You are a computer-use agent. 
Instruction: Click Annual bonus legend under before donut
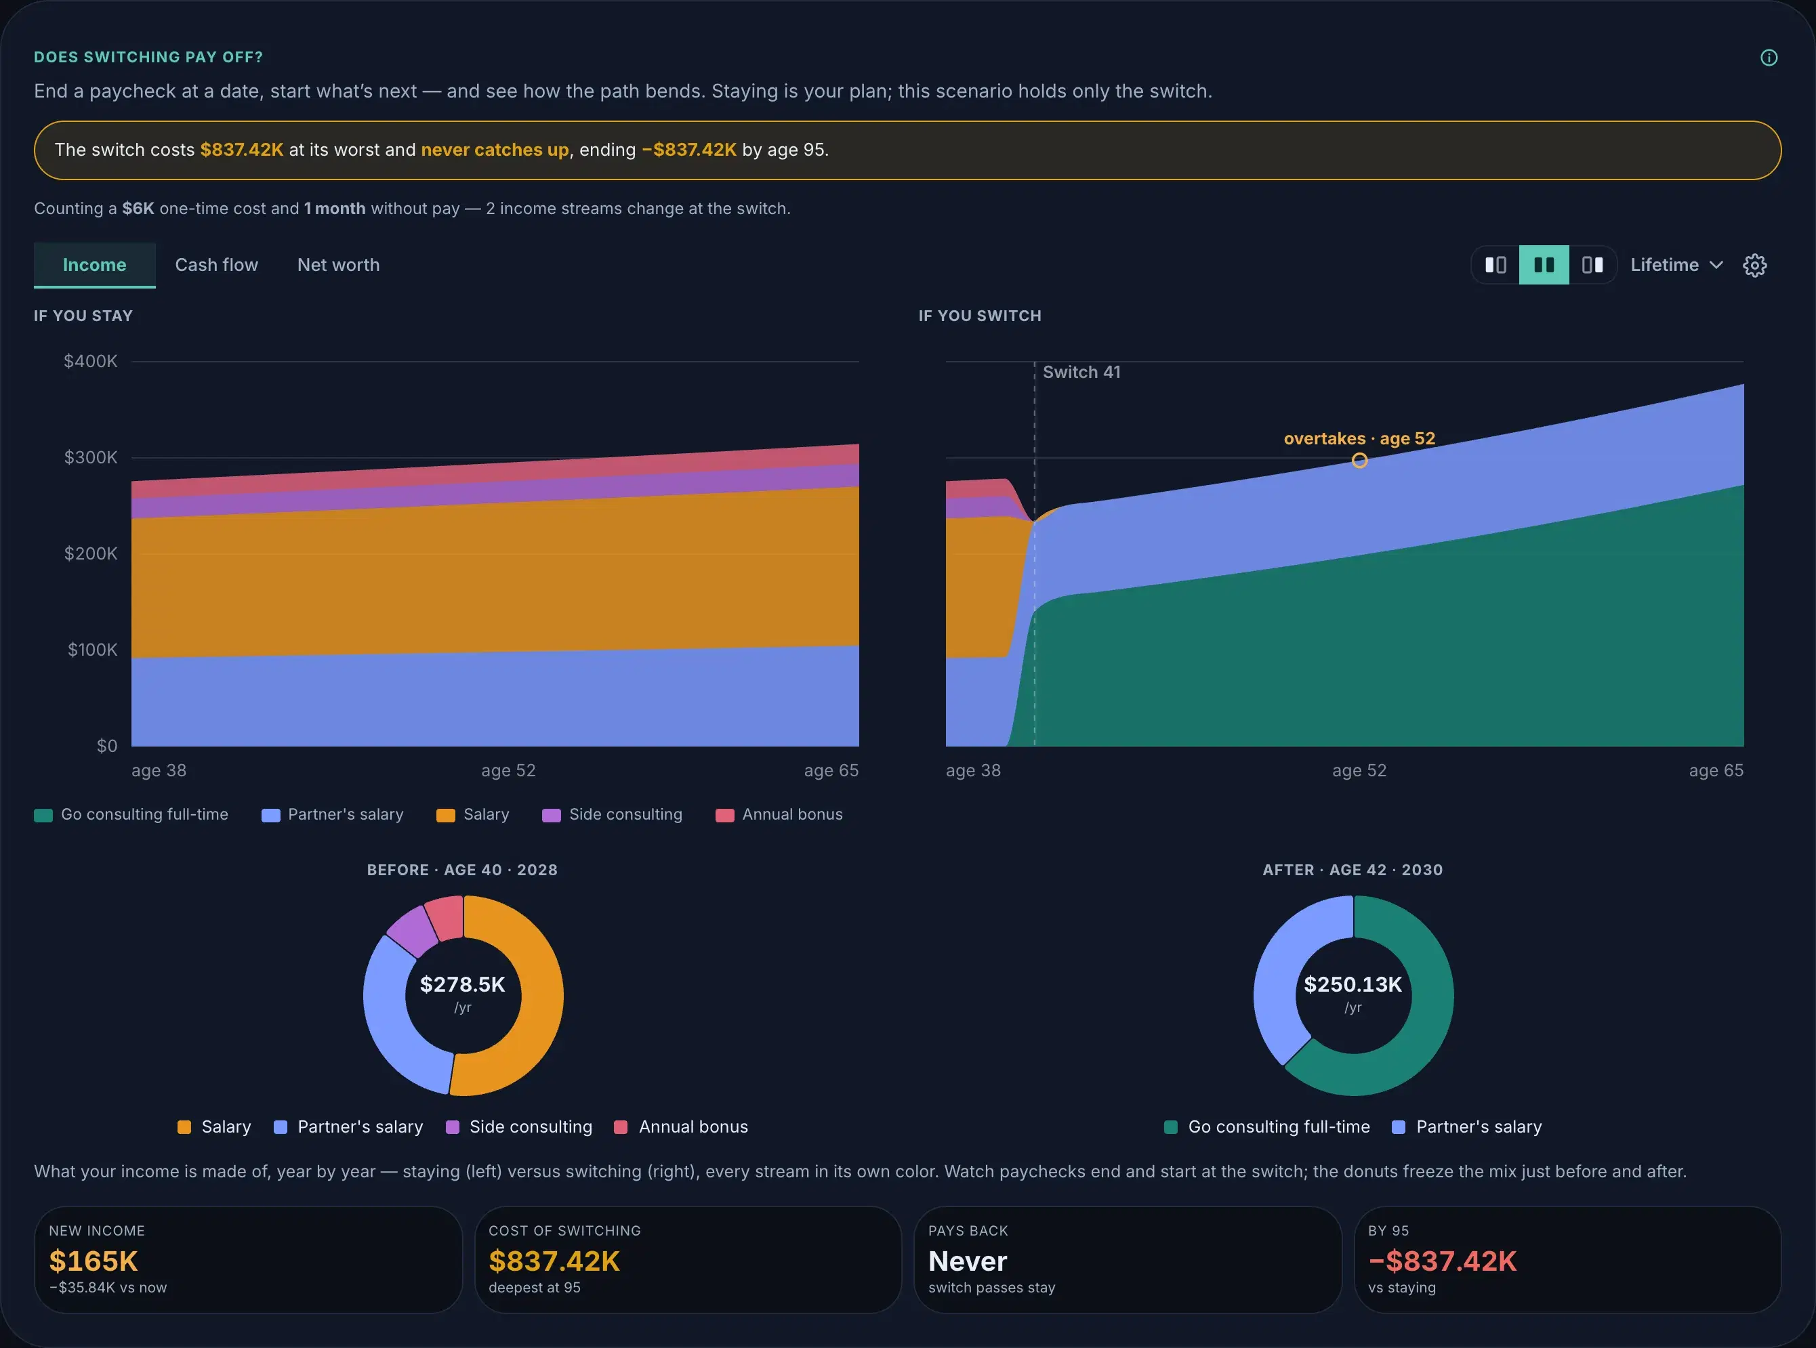(681, 1127)
